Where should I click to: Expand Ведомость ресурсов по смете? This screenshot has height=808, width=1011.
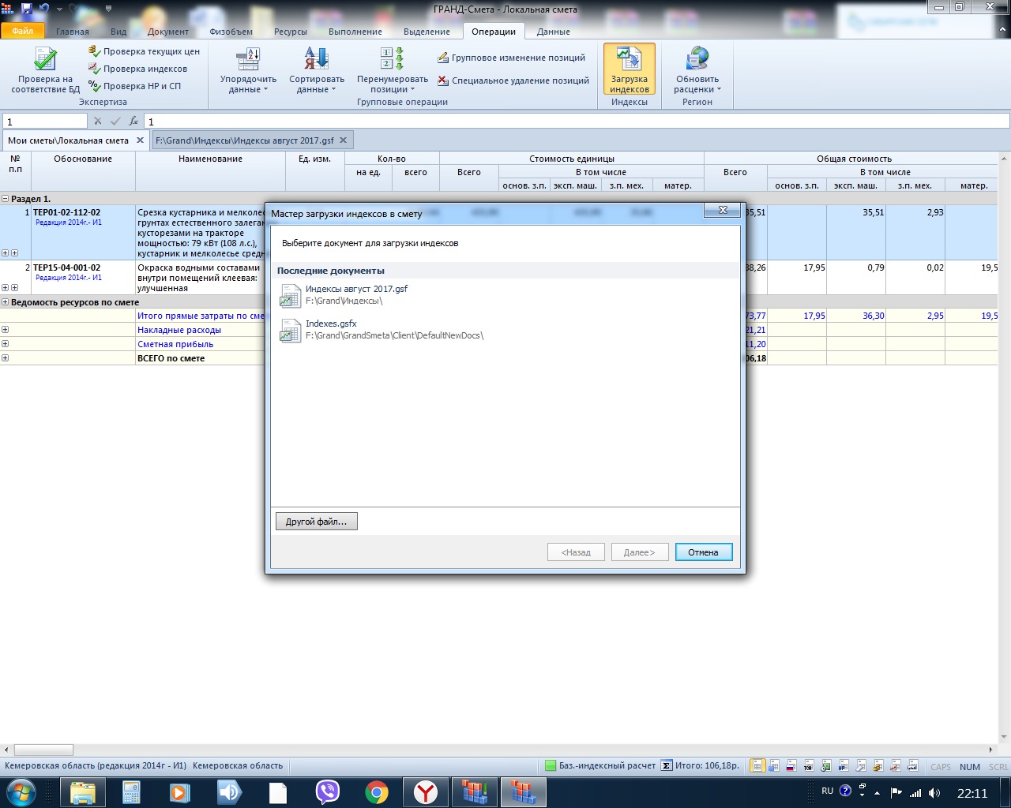click(6, 302)
